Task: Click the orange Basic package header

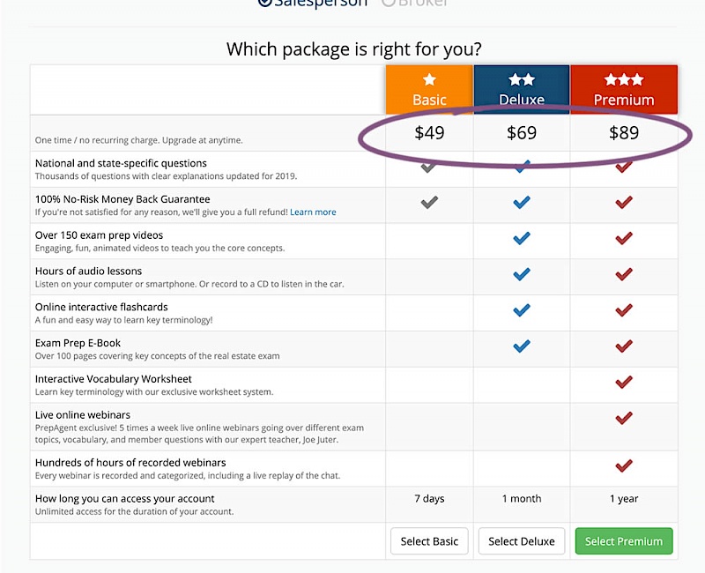Action: coord(429,89)
